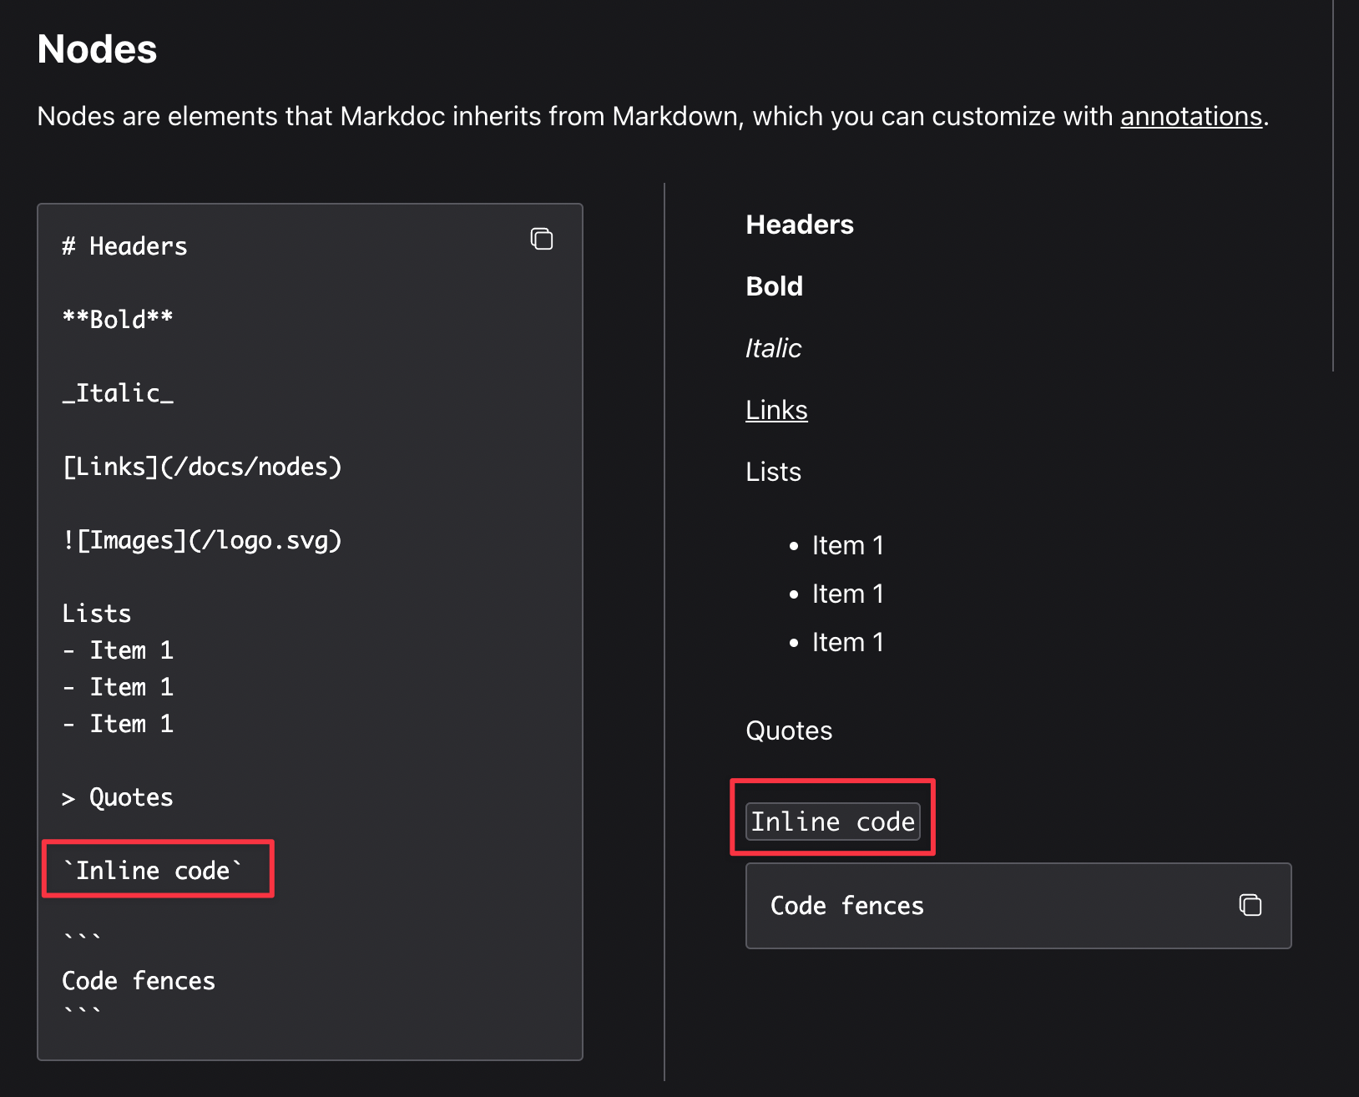Click the copy icon on the Code fences block
The width and height of the screenshot is (1359, 1097).
[1250, 904]
